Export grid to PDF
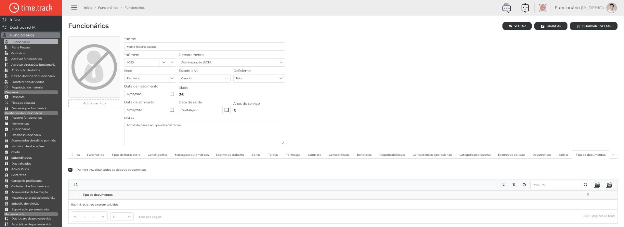The image size is (624, 227). pyautogui.click(x=609, y=185)
